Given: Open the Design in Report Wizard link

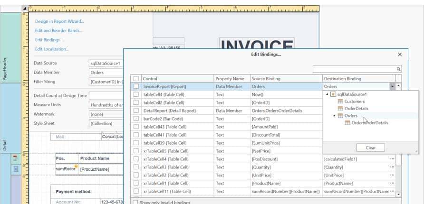Looking at the screenshot, I should (59, 21).
